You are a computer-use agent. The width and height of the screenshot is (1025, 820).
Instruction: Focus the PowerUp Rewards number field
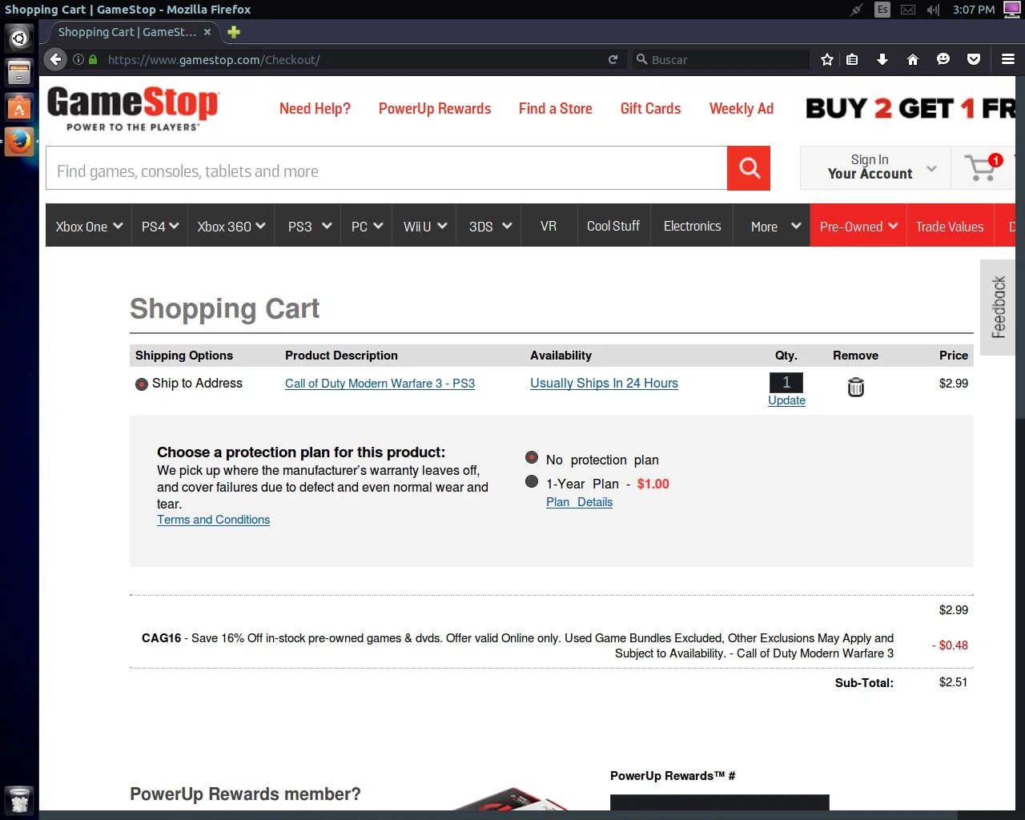tap(720, 802)
